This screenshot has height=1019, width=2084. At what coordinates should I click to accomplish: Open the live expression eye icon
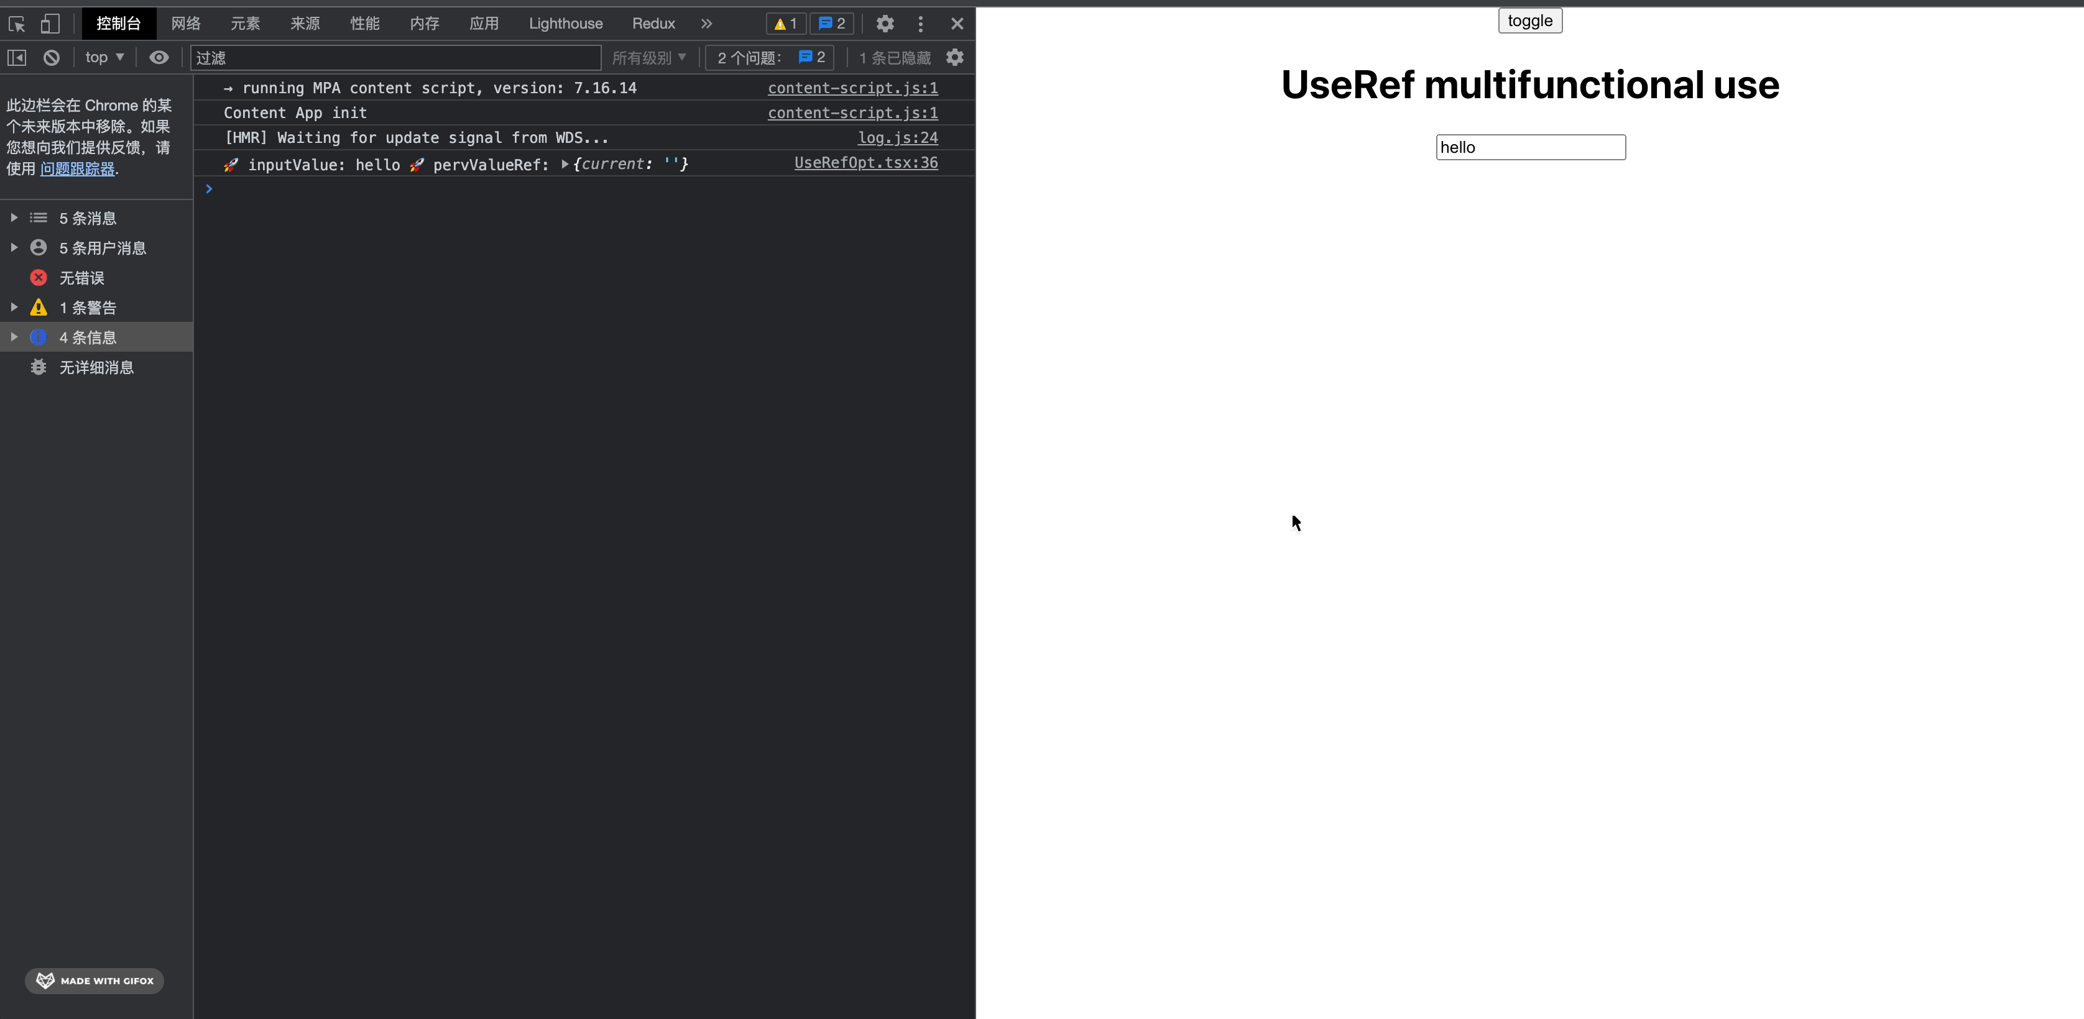point(159,57)
